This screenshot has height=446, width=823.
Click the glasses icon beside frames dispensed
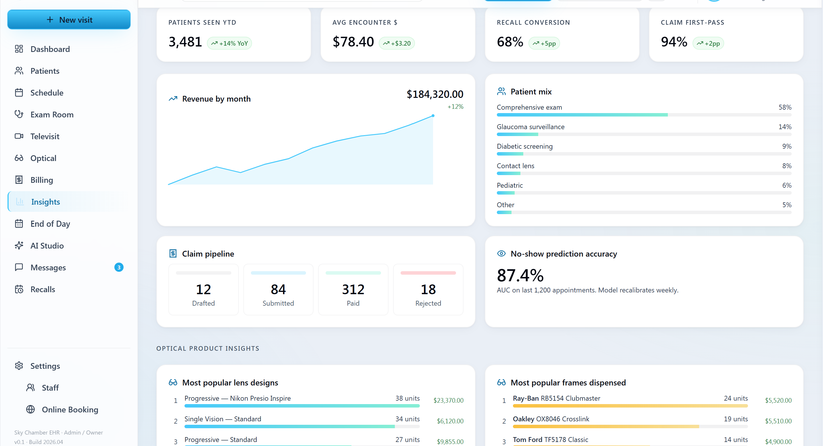tap(501, 382)
